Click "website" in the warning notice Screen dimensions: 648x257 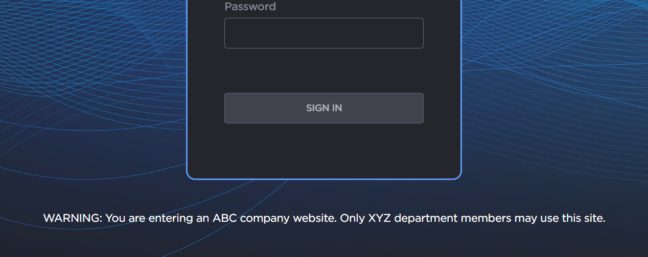(313, 218)
